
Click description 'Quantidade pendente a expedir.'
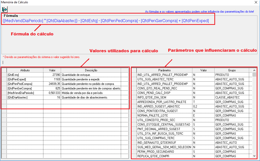pos(81,79)
